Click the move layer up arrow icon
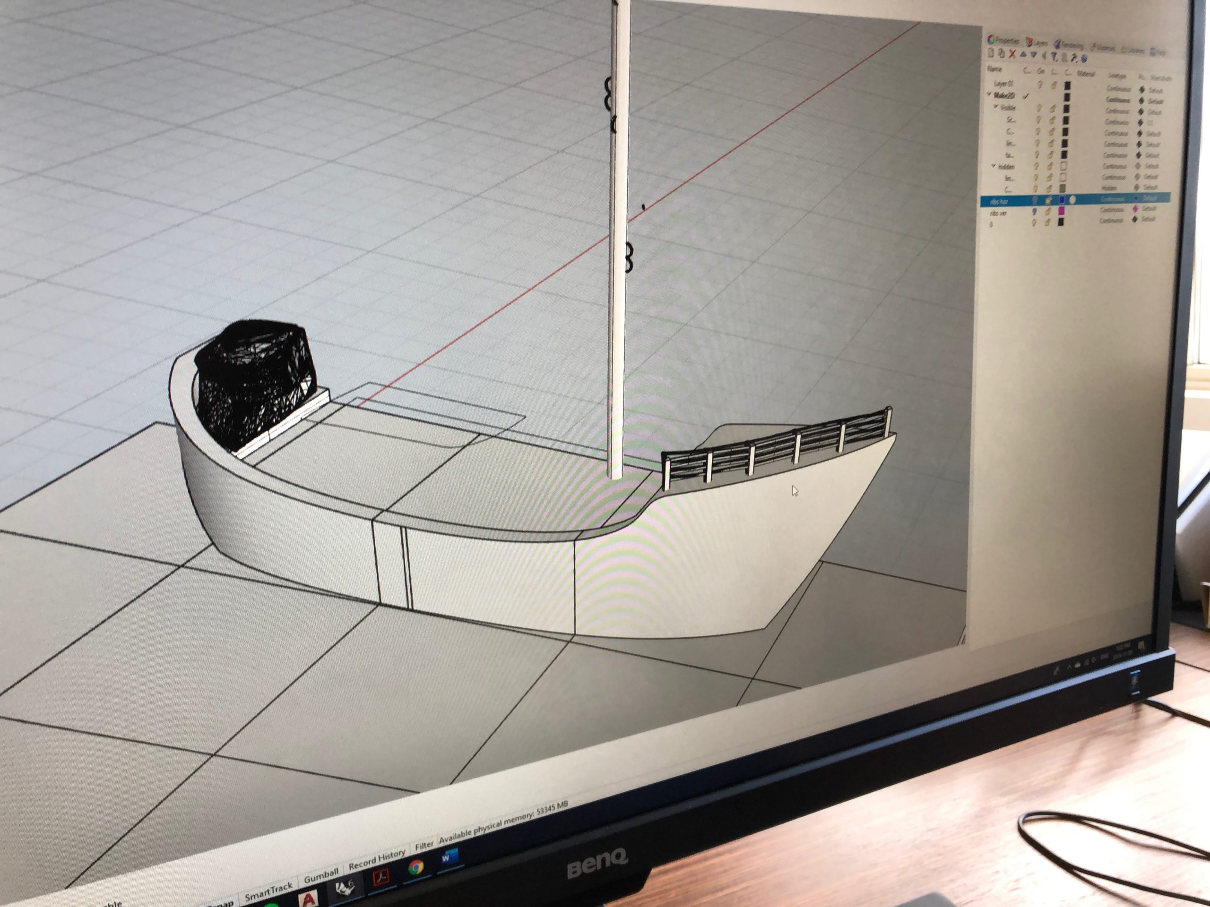This screenshot has width=1210, height=907. 1023,54
